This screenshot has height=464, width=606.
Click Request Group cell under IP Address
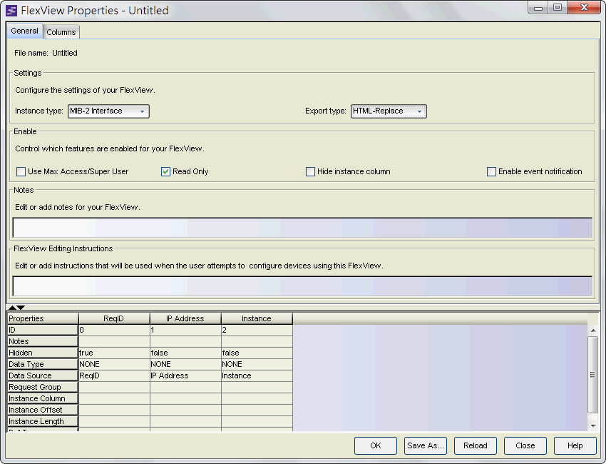(185, 387)
